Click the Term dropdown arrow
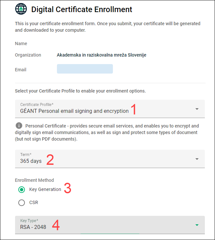The height and width of the screenshot is (240, 215). [197, 159]
